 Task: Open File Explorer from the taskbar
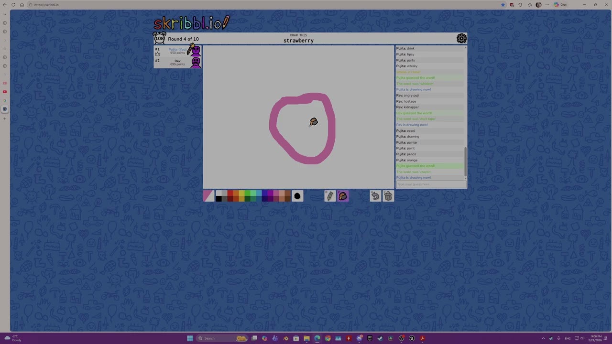[x=306, y=338]
